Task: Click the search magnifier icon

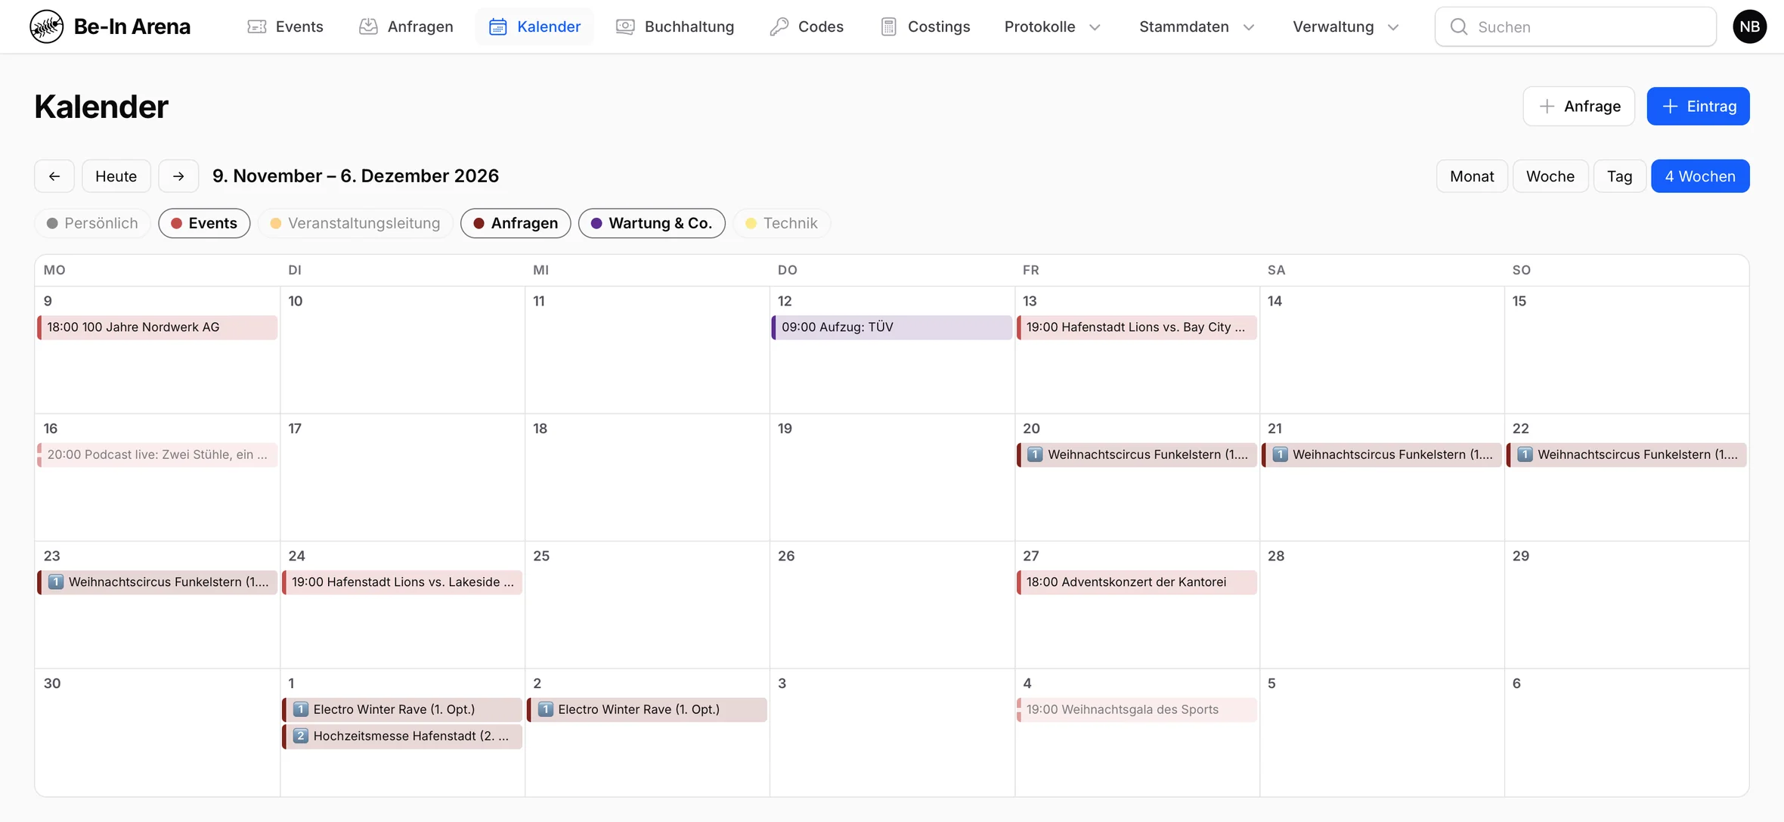Action: (x=1459, y=26)
